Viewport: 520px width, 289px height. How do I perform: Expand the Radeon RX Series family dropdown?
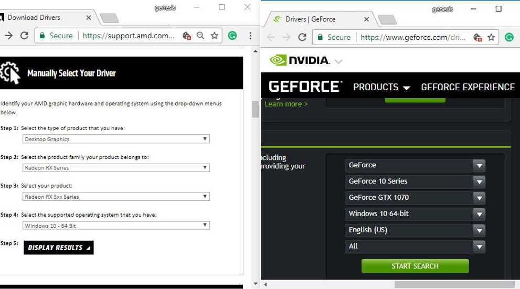pos(116,168)
